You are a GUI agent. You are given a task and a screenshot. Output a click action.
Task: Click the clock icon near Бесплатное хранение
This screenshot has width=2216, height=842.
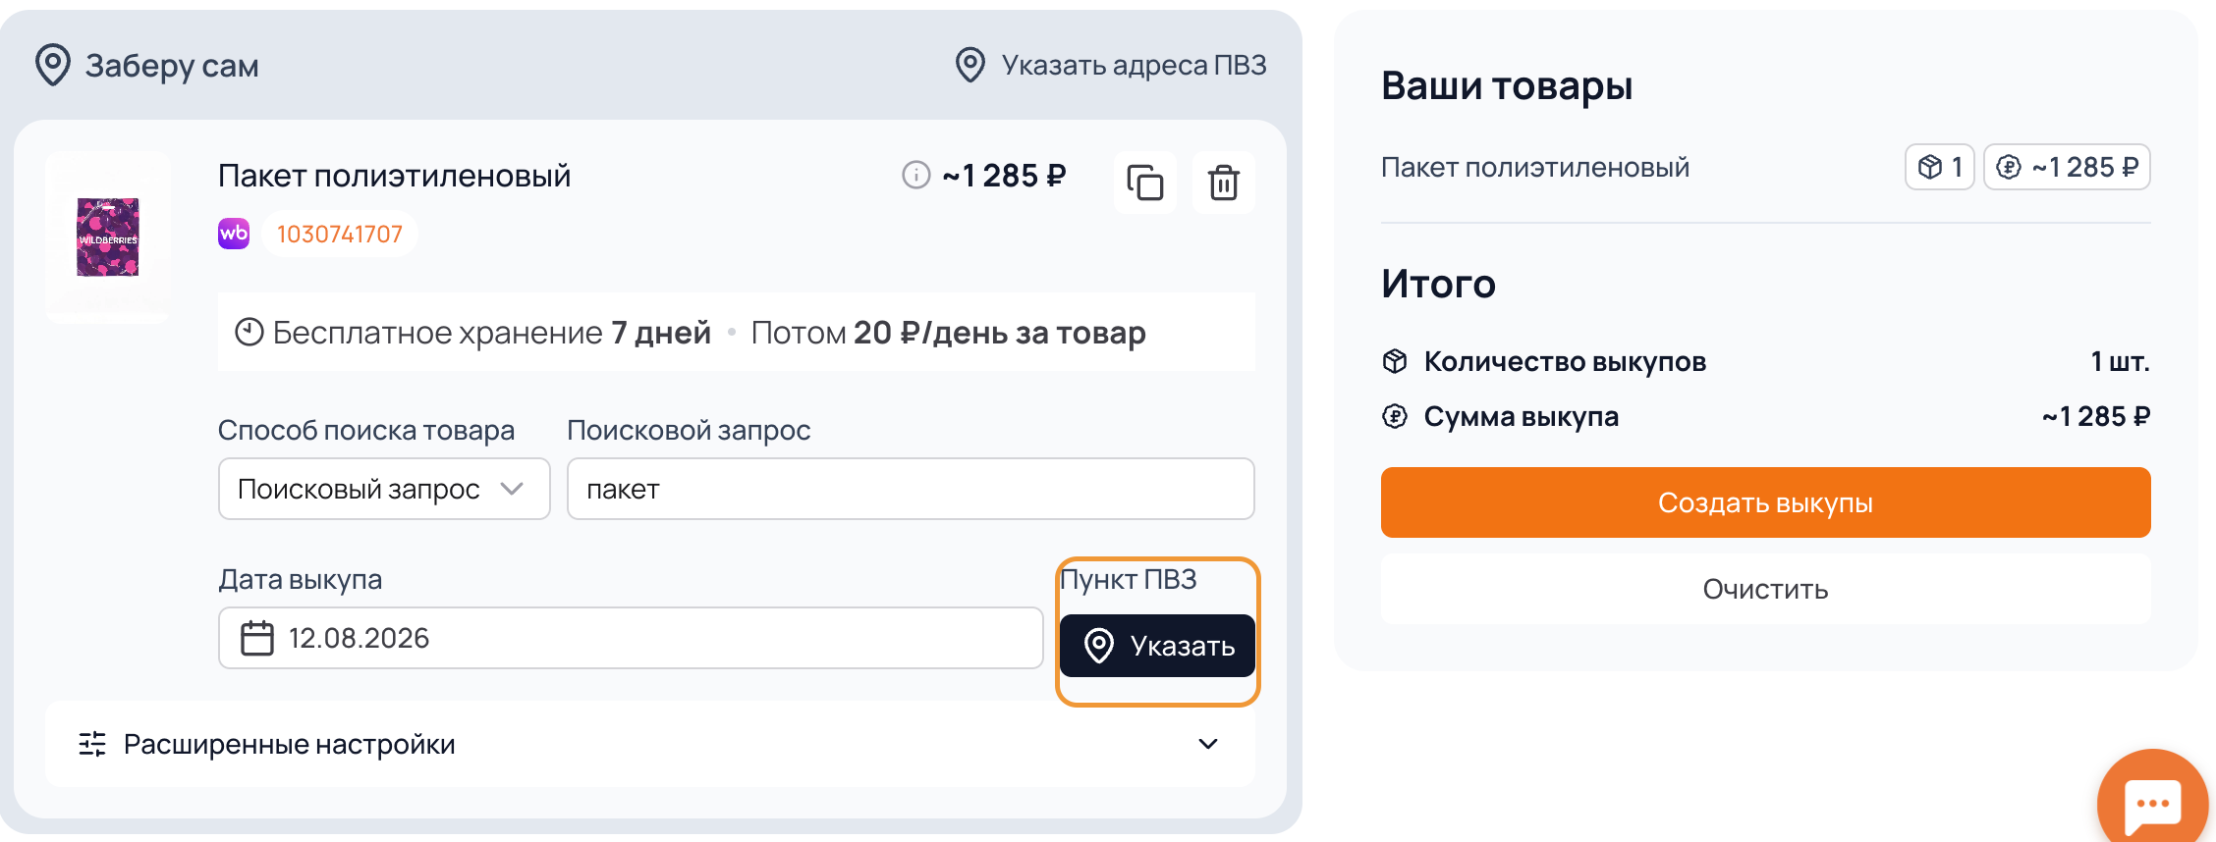(x=249, y=332)
